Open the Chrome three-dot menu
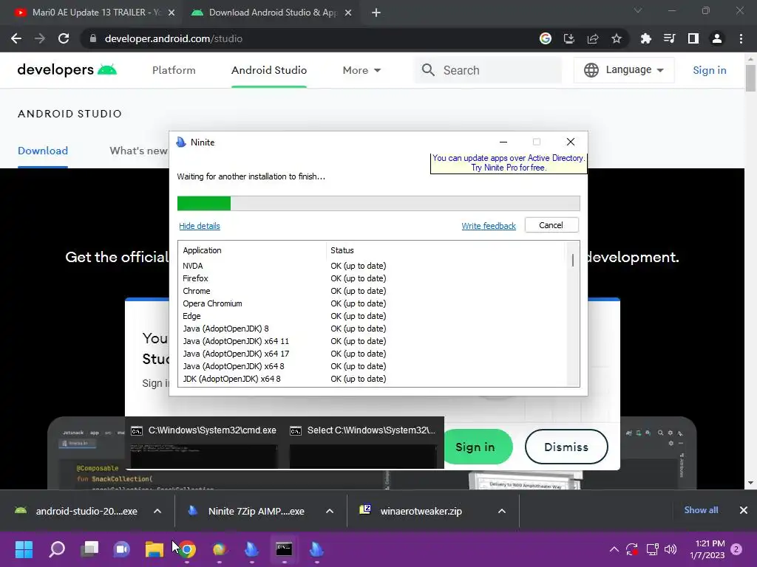 pos(741,38)
